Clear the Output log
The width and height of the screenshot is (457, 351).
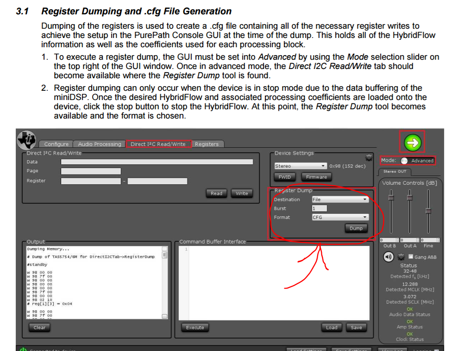coord(39,327)
